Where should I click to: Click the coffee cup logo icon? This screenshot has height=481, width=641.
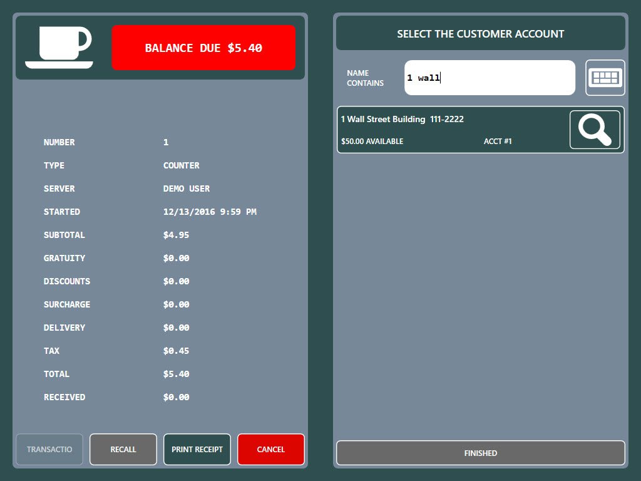(x=59, y=48)
